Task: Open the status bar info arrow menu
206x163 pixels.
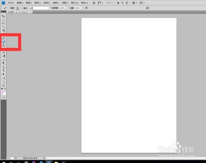Action: (44, 158)
